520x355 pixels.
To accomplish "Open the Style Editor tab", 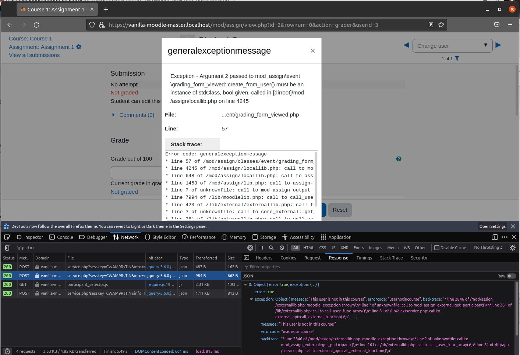I will click(x=160, y=237).
